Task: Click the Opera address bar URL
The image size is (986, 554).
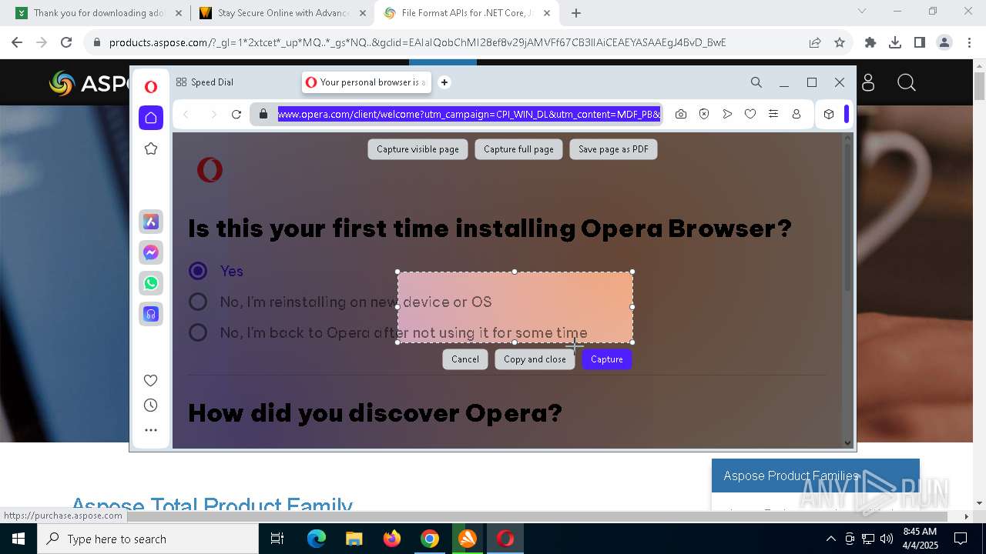Action: 468,114
